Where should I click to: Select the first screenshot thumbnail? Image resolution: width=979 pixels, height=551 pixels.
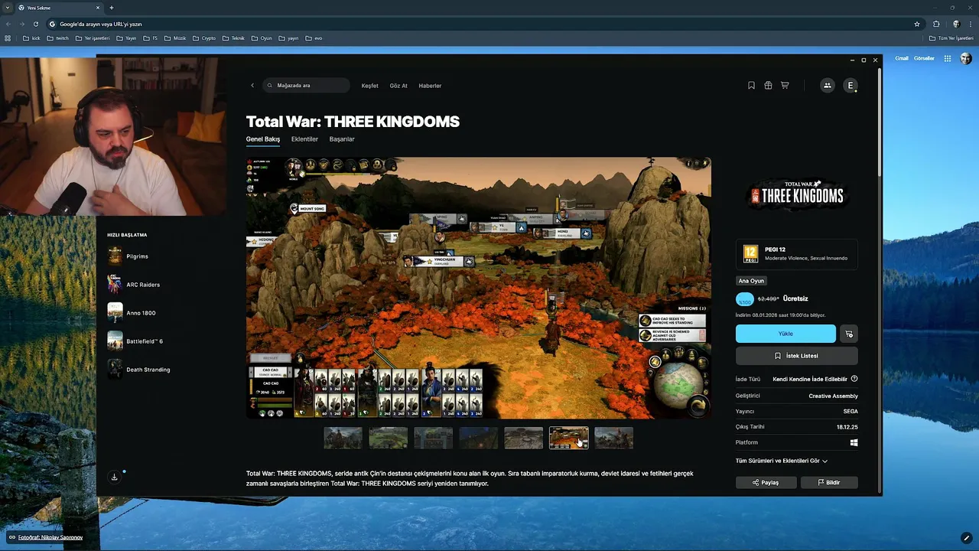coord(343,438)
